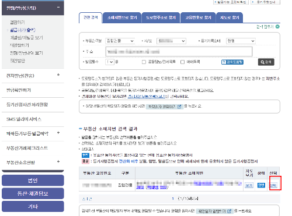This screenshot has height=216, width=292.
Task: Click the 부동산 고유번호 column header
Action: click(x=97, y=173)
